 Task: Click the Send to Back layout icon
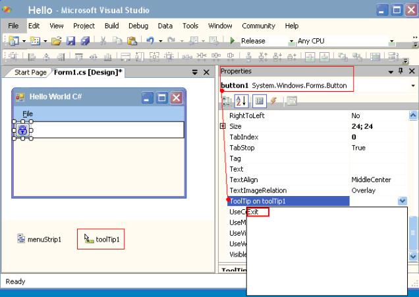click(x=356, y=57)
